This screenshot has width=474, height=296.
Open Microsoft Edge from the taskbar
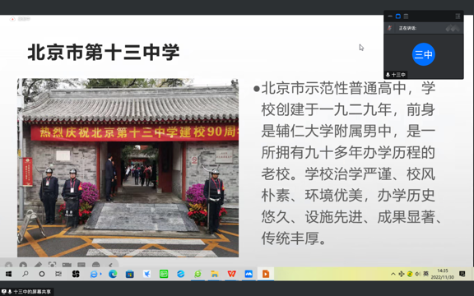pos(113,274)
